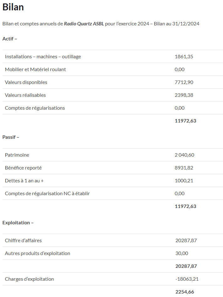Select the Patrimoine row label

[x=17, y=155]
